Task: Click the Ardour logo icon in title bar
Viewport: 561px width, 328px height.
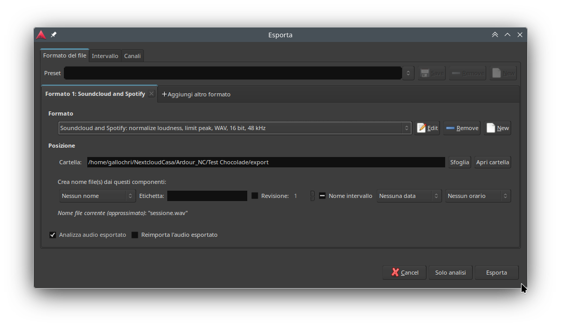Action: (x=41, y=35)
